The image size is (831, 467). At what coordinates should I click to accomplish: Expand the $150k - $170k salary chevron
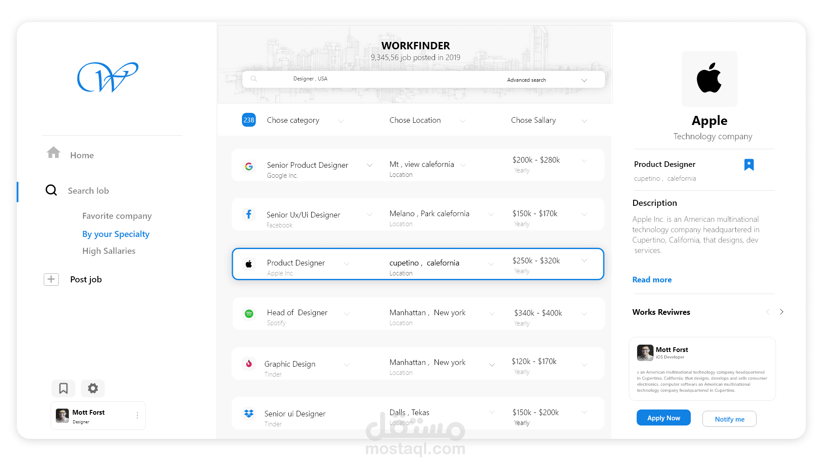(584, 214)
